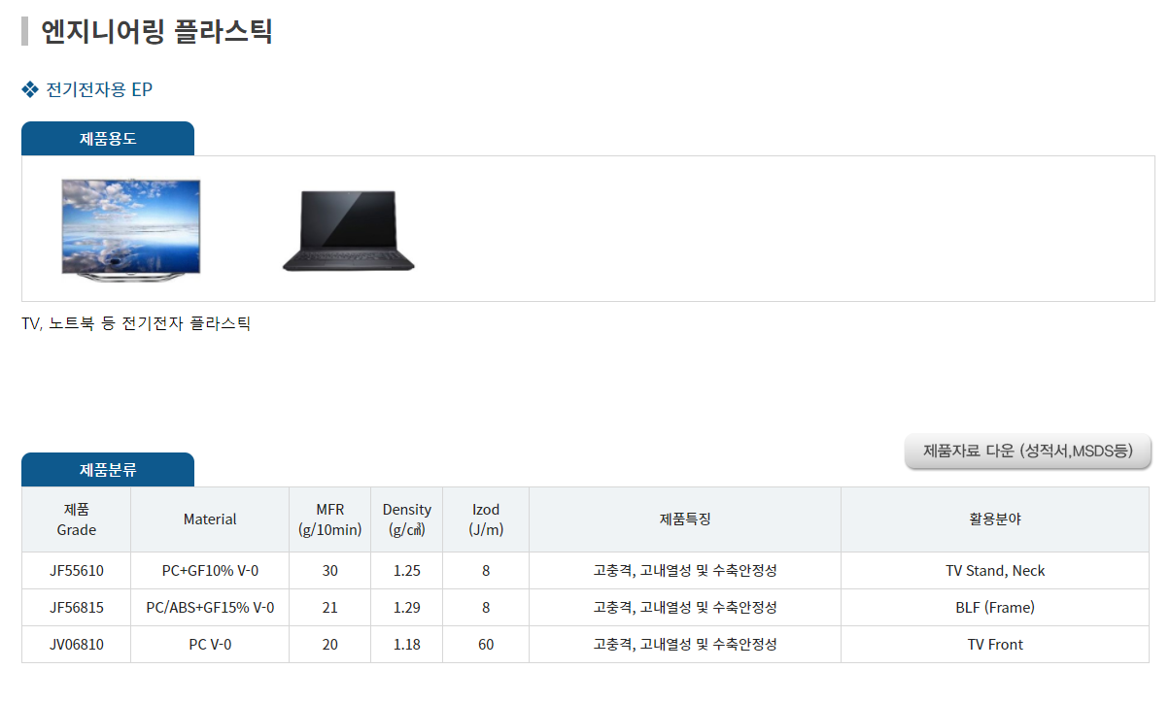Click the 제품특징 column header

pyautogui.click(x=685, y=519)
